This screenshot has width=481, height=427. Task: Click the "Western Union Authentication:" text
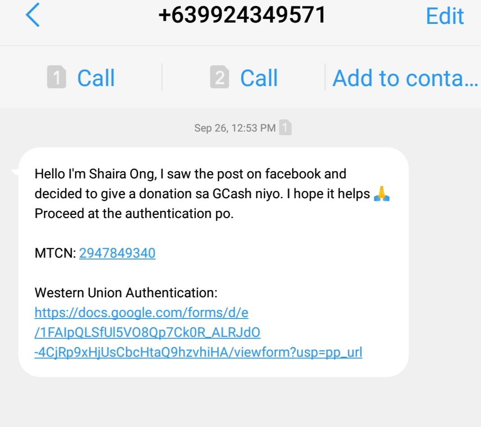click(x=126, y=293)
